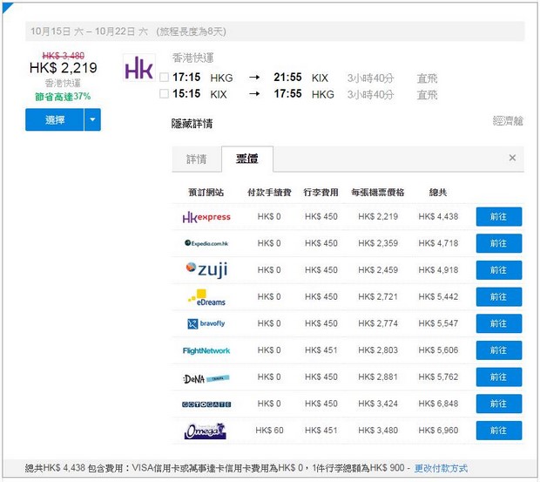
Task: Click the HK$ 5,442 total in eDreams row
Action: click(x=438, y=296)
